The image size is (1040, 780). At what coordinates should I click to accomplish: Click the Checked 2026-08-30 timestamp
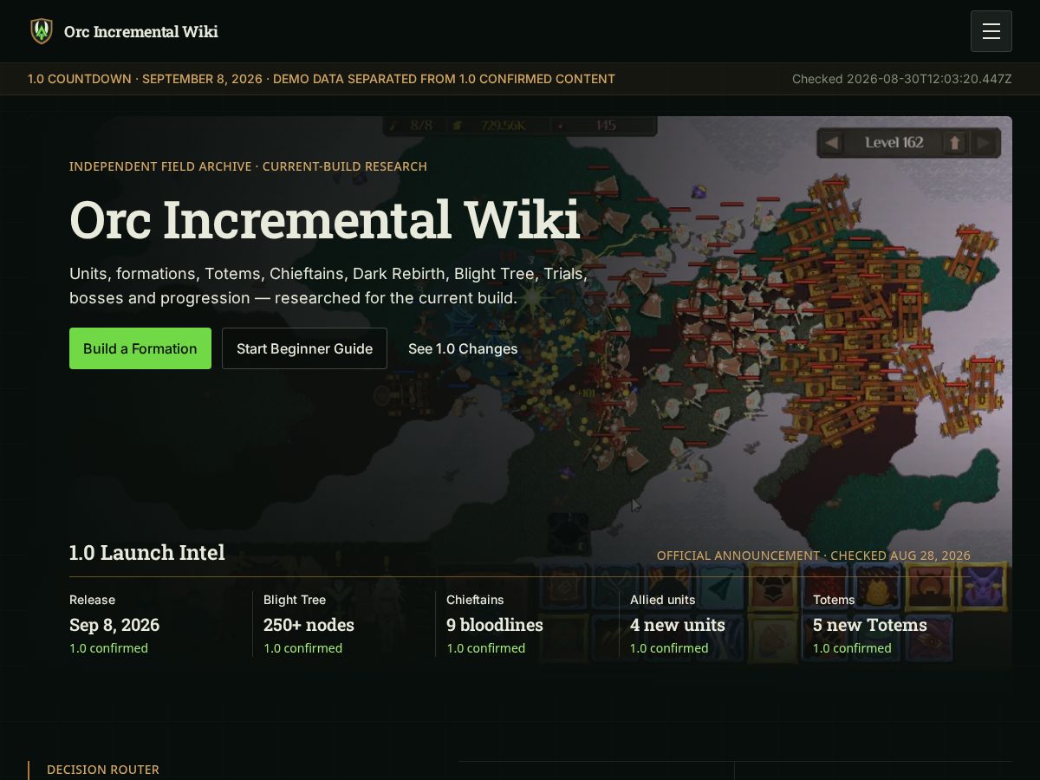(901, 79)
